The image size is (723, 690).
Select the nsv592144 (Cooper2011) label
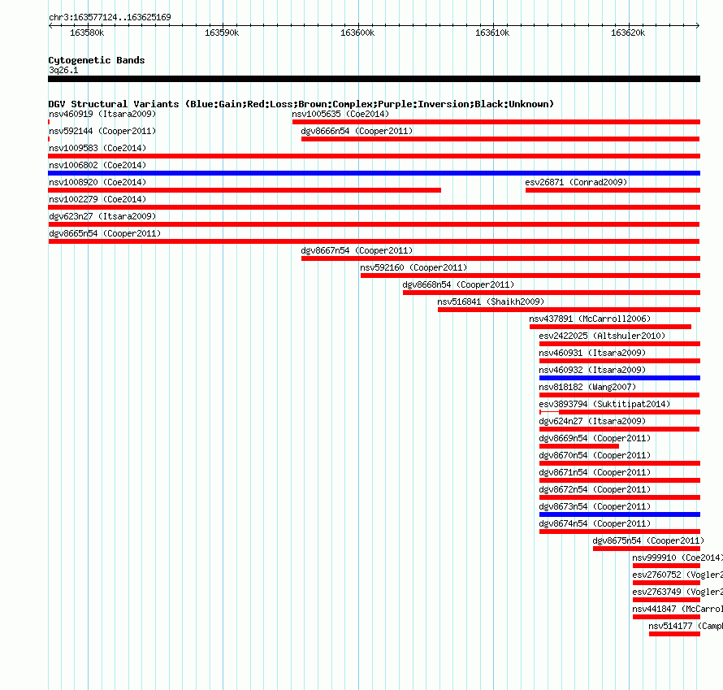pos(102,131)
